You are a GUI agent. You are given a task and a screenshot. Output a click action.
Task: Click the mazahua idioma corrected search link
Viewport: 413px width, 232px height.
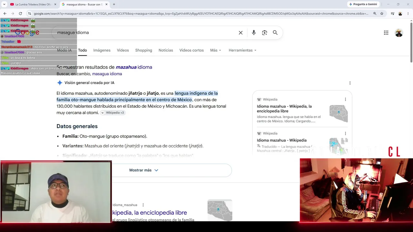(134, 67)
